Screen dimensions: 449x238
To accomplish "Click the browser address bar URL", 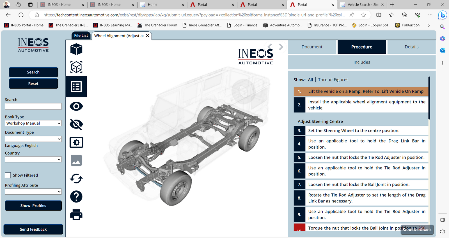I will [194, 15].
